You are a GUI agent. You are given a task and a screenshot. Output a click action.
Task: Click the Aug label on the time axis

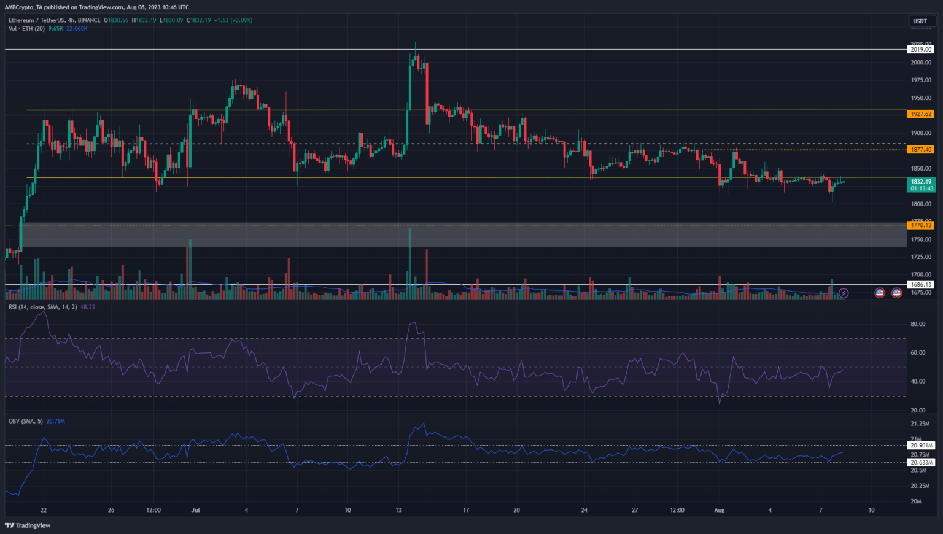719,510
